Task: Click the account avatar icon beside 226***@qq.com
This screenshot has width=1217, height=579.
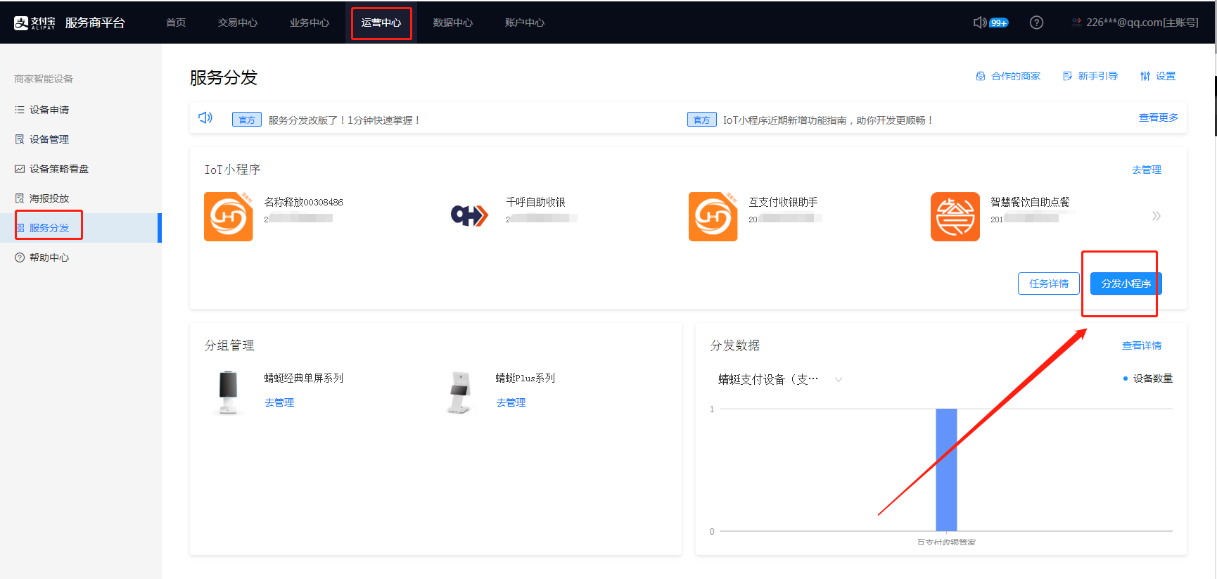Action: [x=1076, y=23]
